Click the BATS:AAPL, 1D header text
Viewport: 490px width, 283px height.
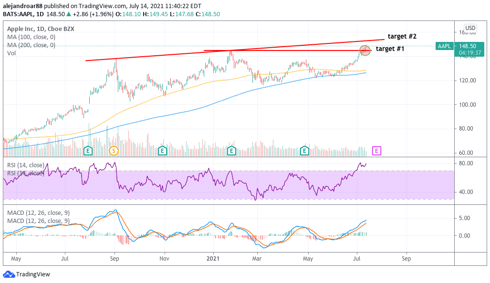coord(23,14)
